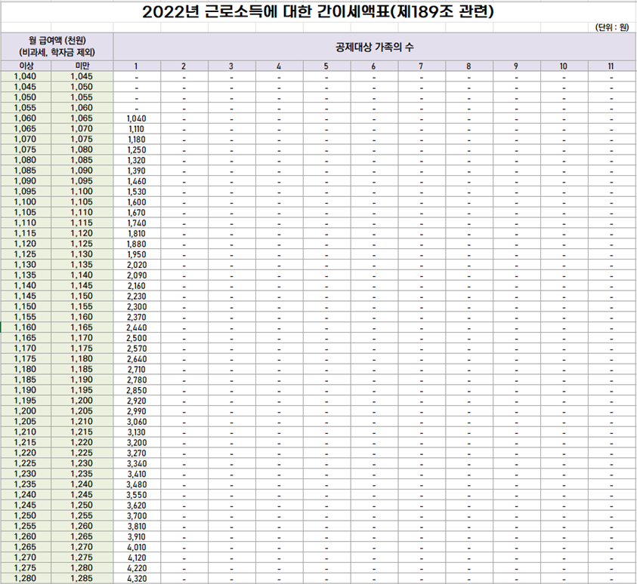
Task: Click tax amount cell 2,570
Action: click(137, 349)
